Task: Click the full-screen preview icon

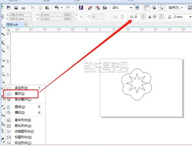Action: 137,7
